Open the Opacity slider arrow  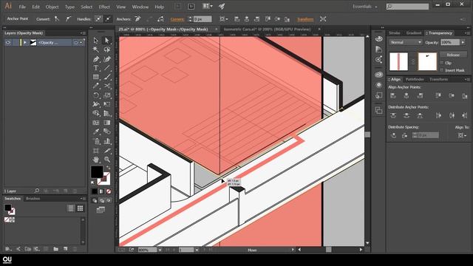point(463,43)
